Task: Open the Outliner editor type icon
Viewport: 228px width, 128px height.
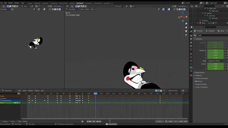Action: (x=192, y=6)
